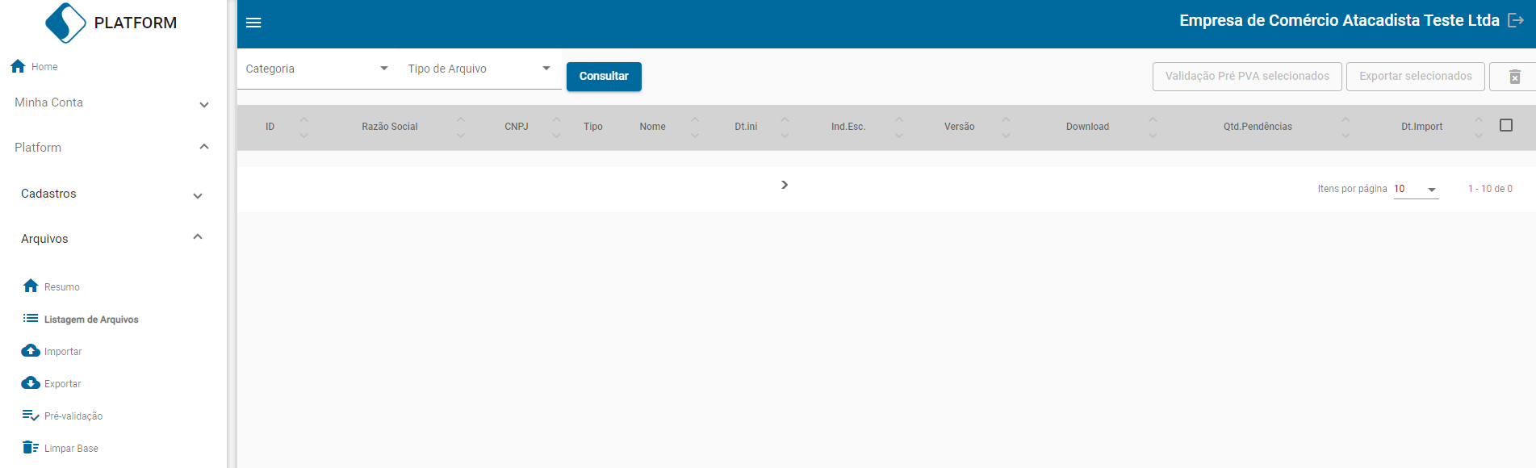Collapse the Arquivos submenu

pyautogui.click(x=113, y=239)
